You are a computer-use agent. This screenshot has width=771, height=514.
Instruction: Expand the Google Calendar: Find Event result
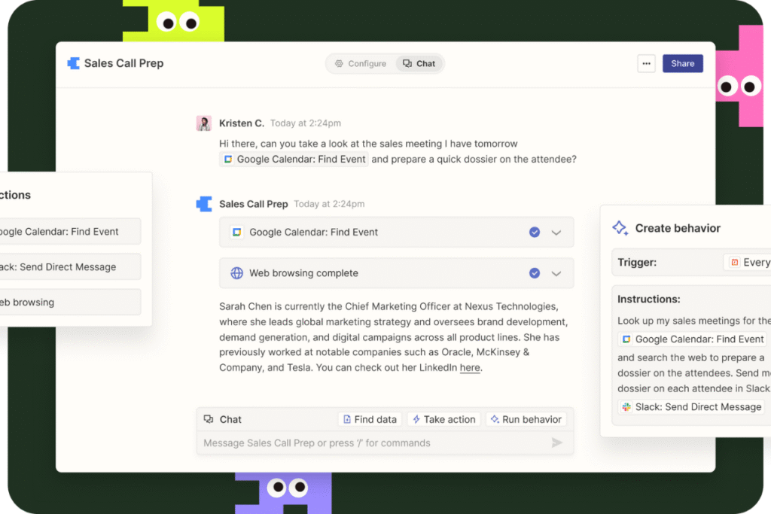556,233
